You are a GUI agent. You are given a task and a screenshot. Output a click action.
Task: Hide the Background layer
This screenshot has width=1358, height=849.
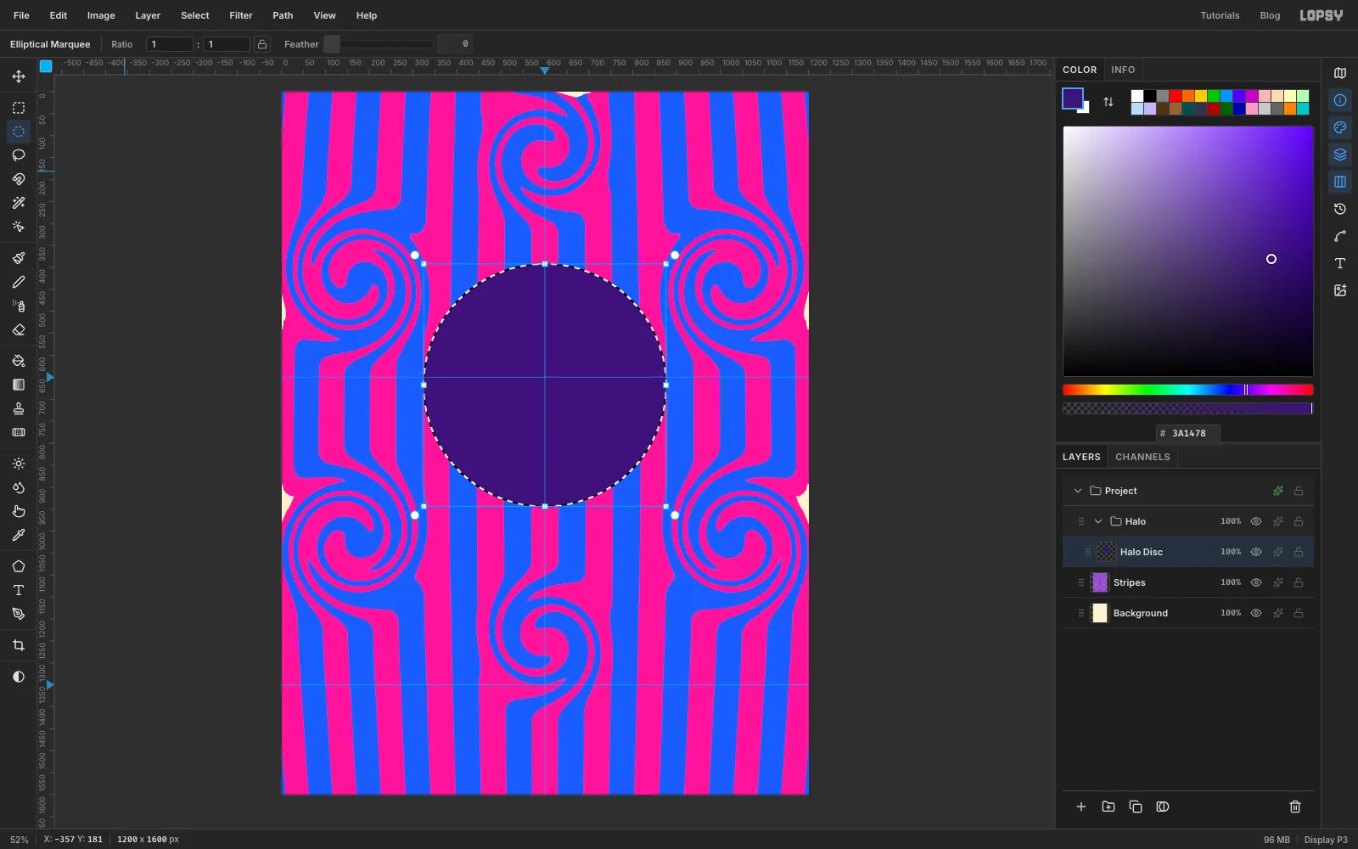click(1256, 613)
